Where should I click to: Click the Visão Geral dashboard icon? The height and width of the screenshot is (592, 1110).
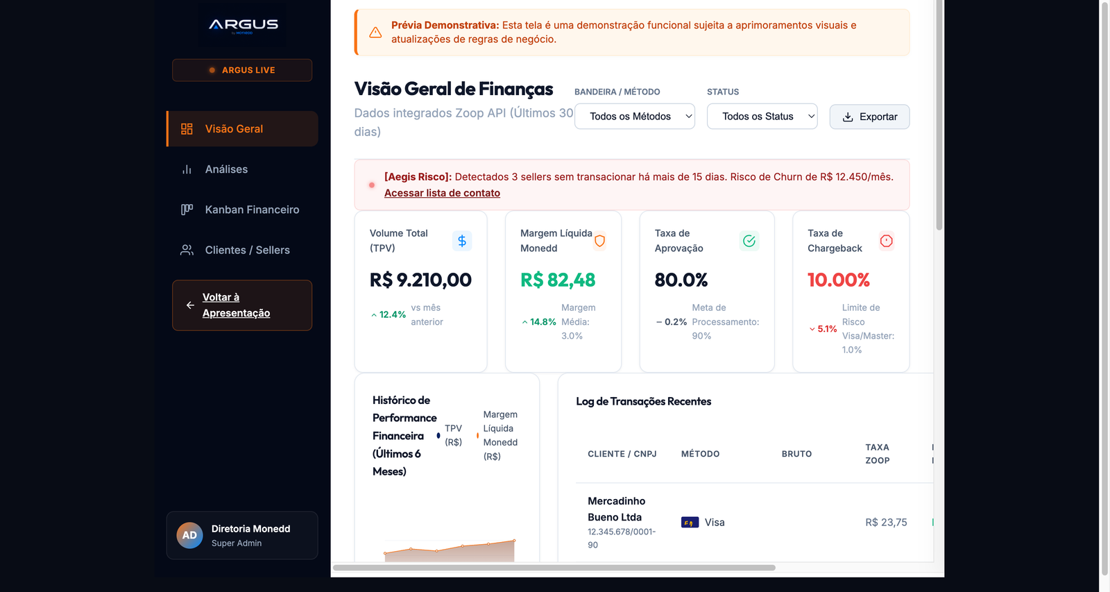pos(187,129)
